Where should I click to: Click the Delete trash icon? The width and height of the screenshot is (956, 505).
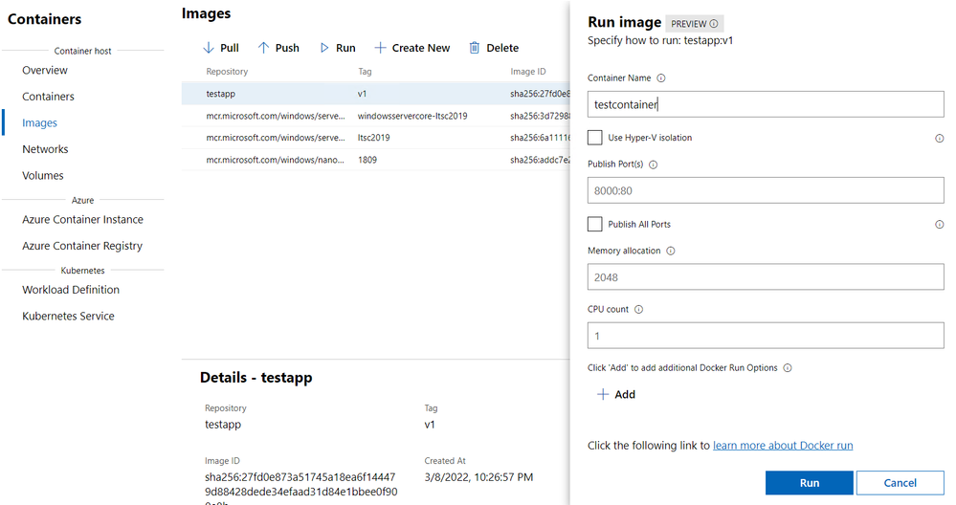click(x=475, y=48)
